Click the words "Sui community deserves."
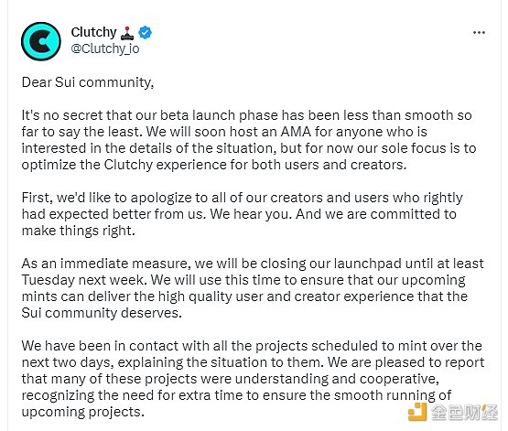The image size is (508, 431). point(102,313)
